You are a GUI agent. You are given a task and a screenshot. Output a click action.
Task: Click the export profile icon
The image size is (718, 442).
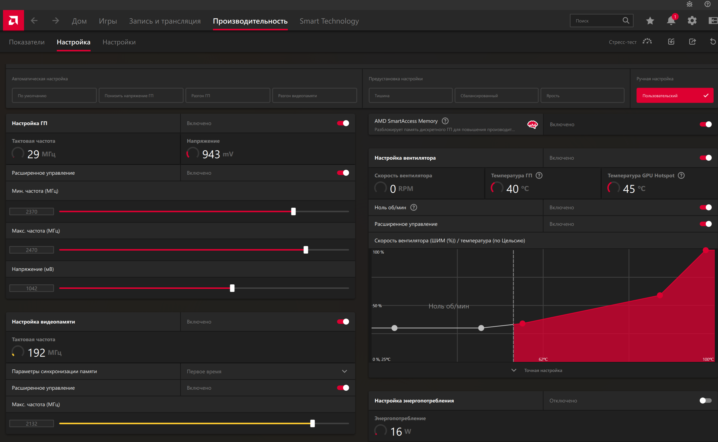point(692,42)
